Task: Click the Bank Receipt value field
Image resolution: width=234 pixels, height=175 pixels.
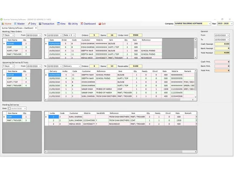Action: 222,49
